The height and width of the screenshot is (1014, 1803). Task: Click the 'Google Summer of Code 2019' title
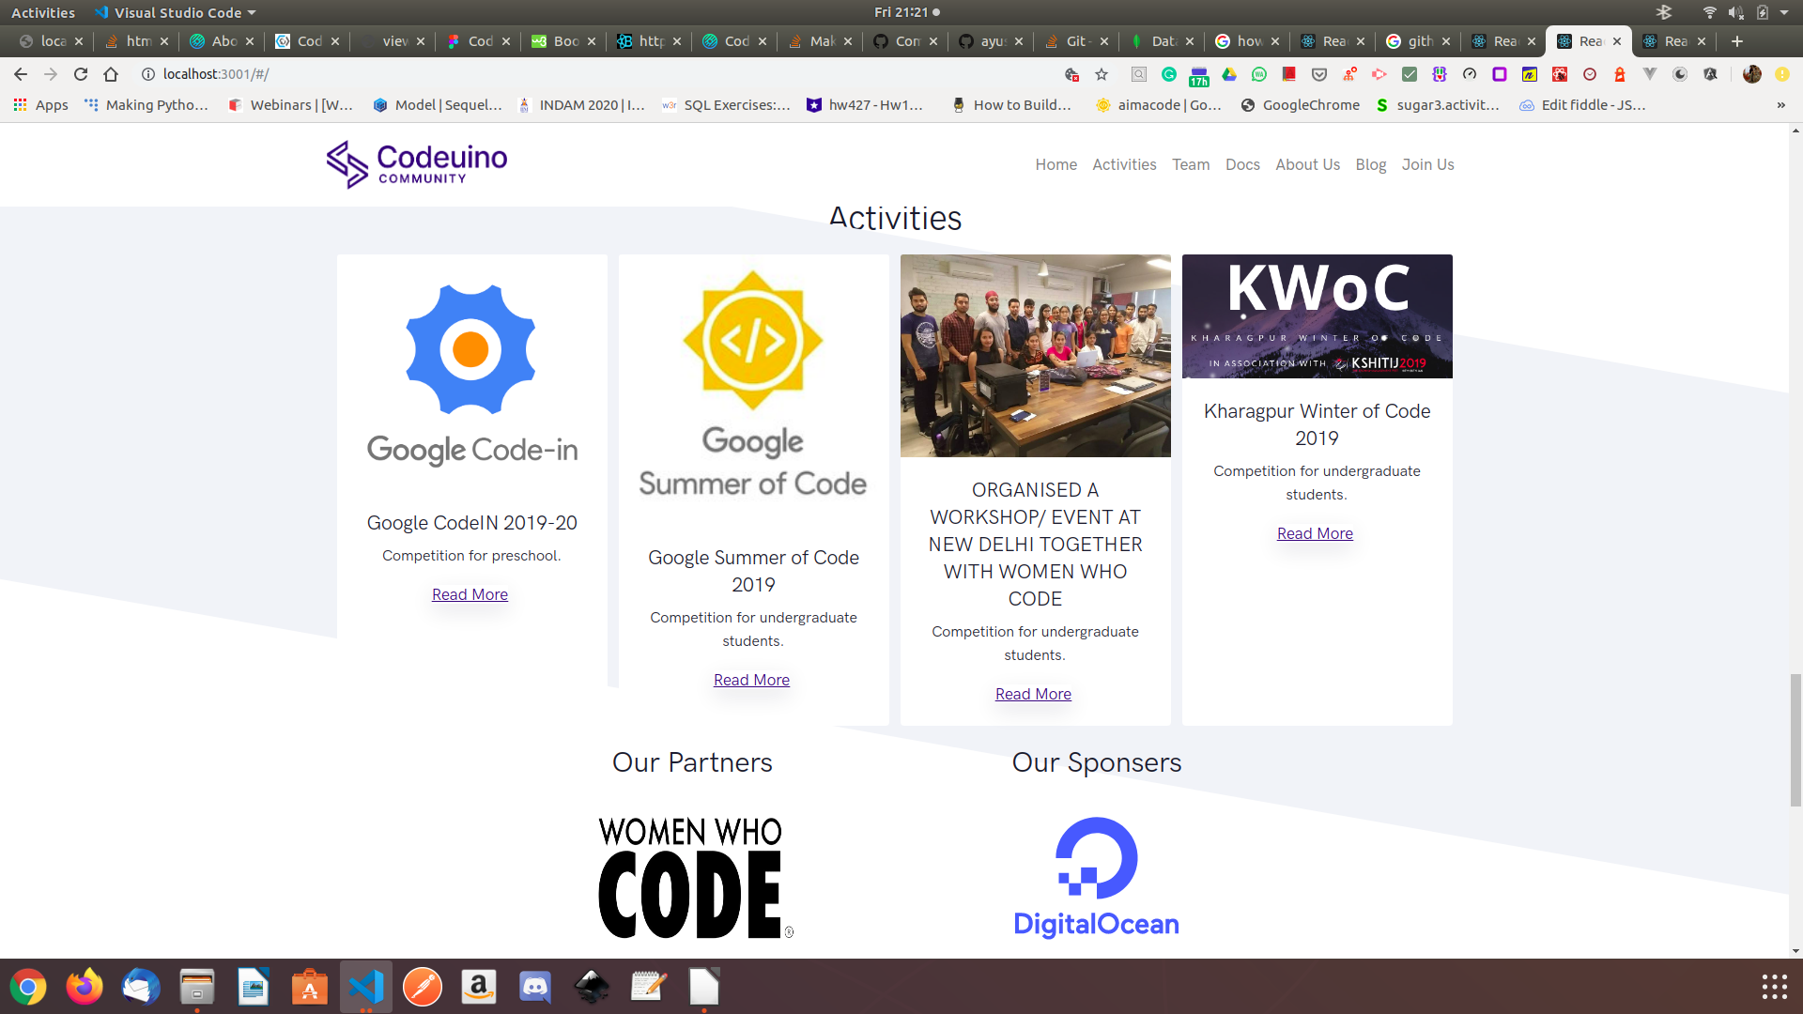(x=753, y=571)
